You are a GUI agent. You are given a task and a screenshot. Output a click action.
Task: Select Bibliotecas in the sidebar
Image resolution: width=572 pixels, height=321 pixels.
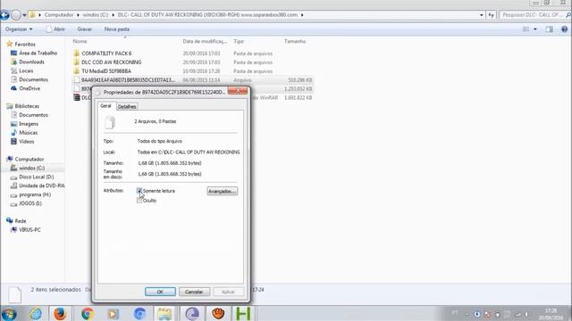pyautogui.click(x=27, y=106)
